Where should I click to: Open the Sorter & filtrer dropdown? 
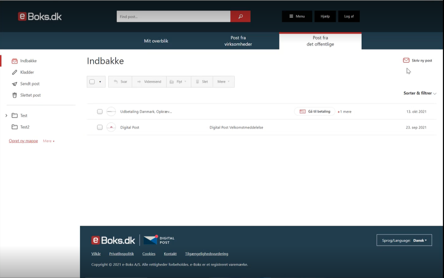pyautogui.click(x=420, y=93)
